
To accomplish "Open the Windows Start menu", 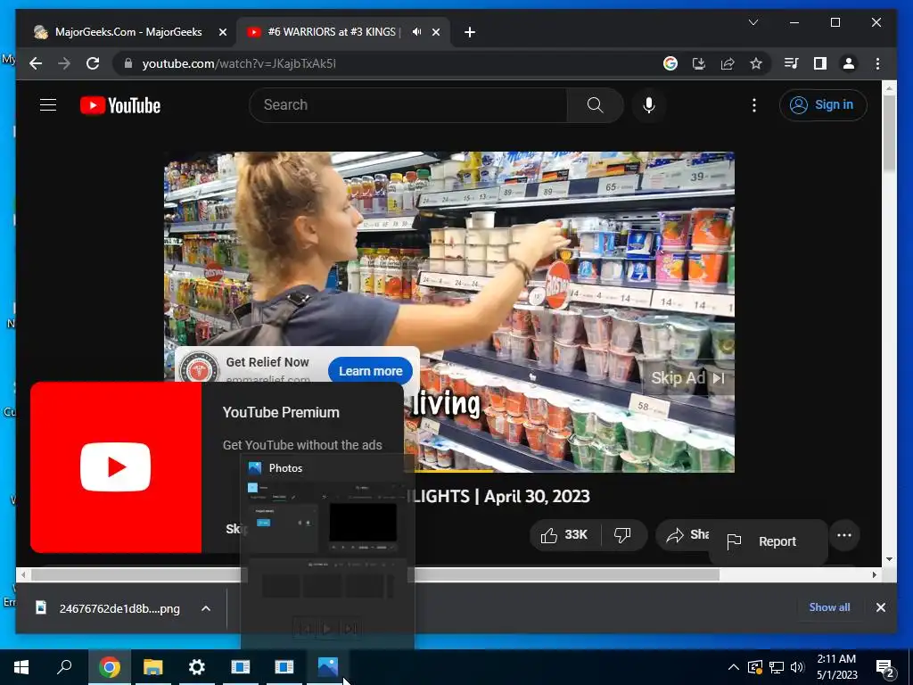I will (x=21, y=667).
